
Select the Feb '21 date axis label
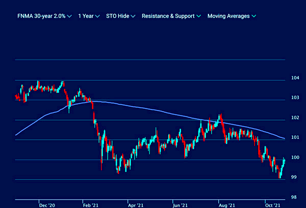click(91, 205)
